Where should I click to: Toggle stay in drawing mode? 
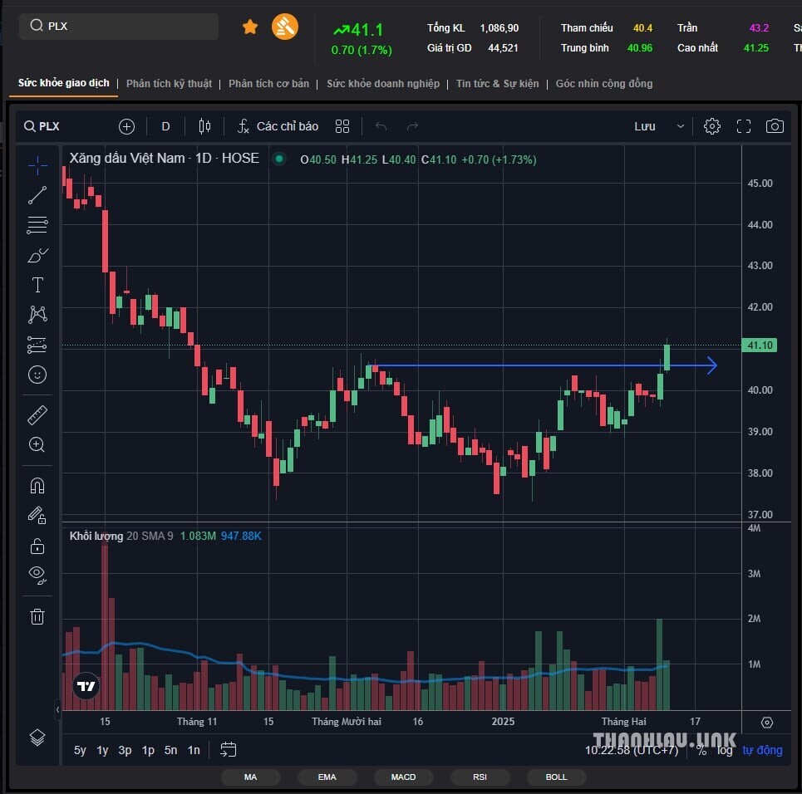click(37, 515)
